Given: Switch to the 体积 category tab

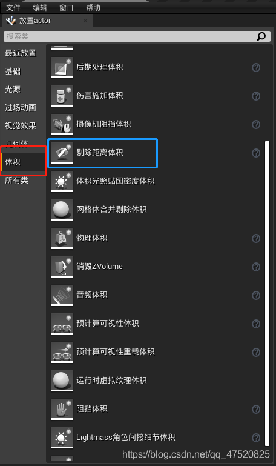Looking at the screenshot, I should pos(24,162).
